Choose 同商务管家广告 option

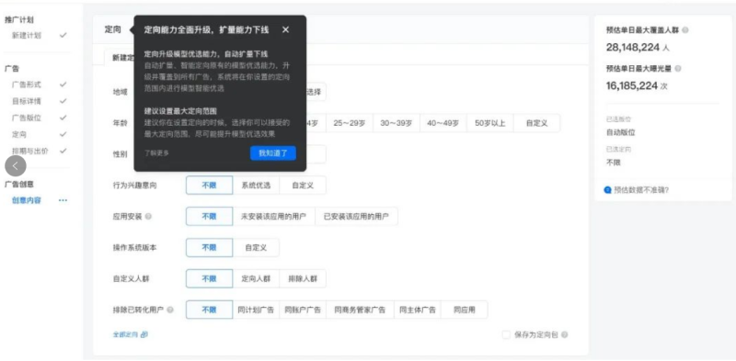click(x=360, y=310)
